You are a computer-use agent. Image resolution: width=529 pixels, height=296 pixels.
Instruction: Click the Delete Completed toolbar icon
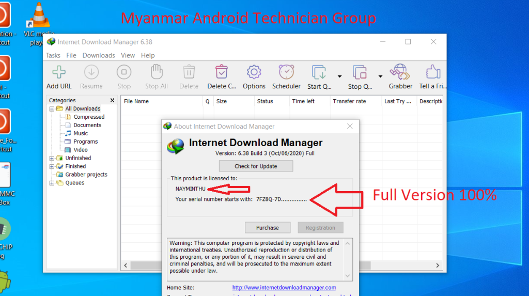pyautogui.click(x=221, y=72)
